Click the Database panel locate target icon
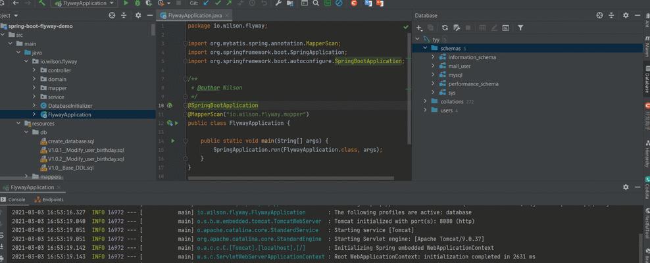Viewport: 650px width, 263px height. coord(599,15)
